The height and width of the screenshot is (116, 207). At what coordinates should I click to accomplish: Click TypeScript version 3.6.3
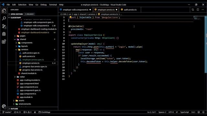pyautogui.click(x=193, y=112)
